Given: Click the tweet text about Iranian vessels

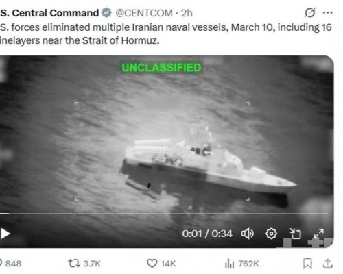Looking at the screenshot, I should [x=166, y=34].
